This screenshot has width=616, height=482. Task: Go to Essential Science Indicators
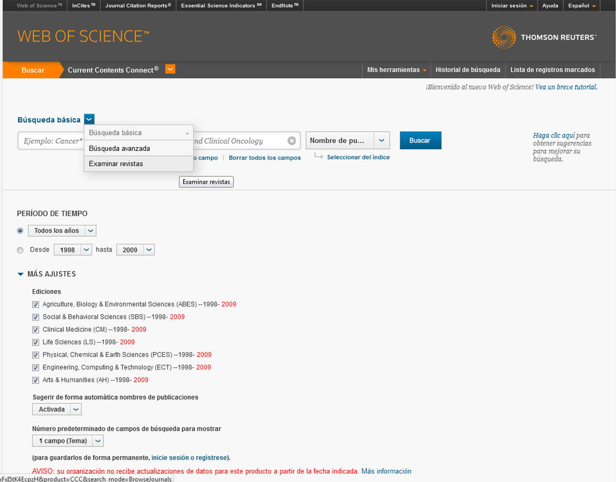[x=221, y=5]
